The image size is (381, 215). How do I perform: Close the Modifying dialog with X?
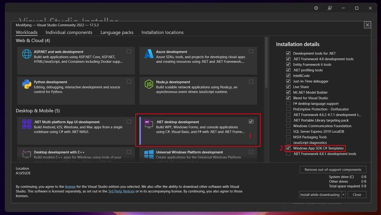point(367,25)
